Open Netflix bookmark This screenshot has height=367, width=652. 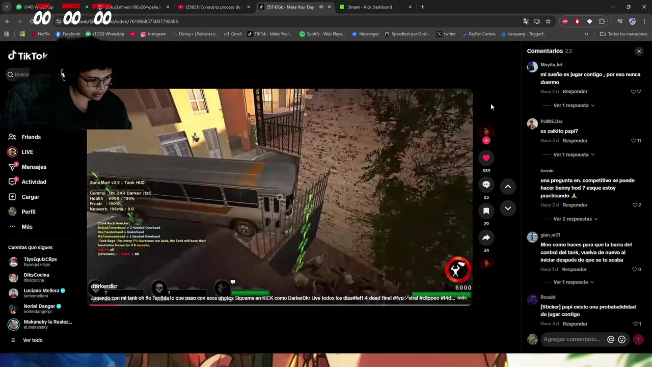(40, 34)
